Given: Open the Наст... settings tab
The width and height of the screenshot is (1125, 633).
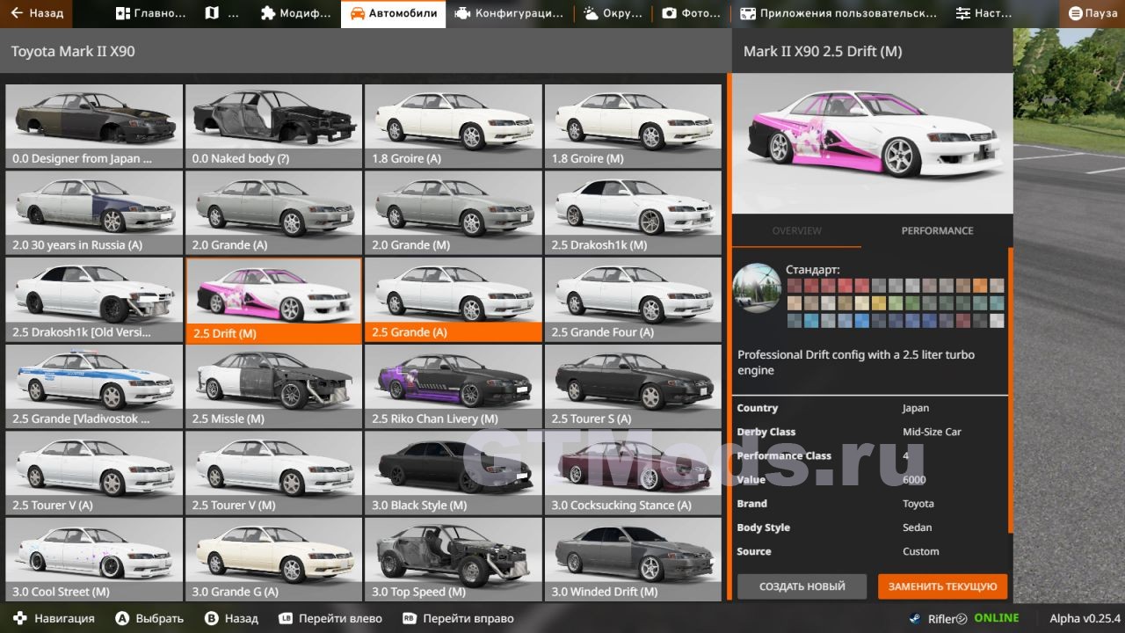Looking at the screenshot, I should 983,13.
